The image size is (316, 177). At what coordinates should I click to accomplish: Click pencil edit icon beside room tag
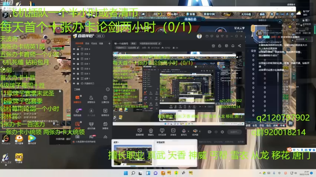click(160, 43)
